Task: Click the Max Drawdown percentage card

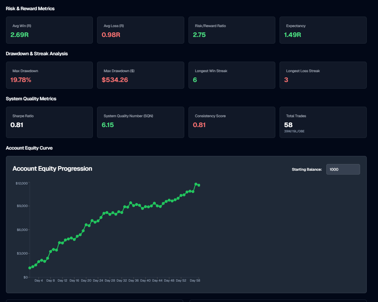Action: (49, 75)
